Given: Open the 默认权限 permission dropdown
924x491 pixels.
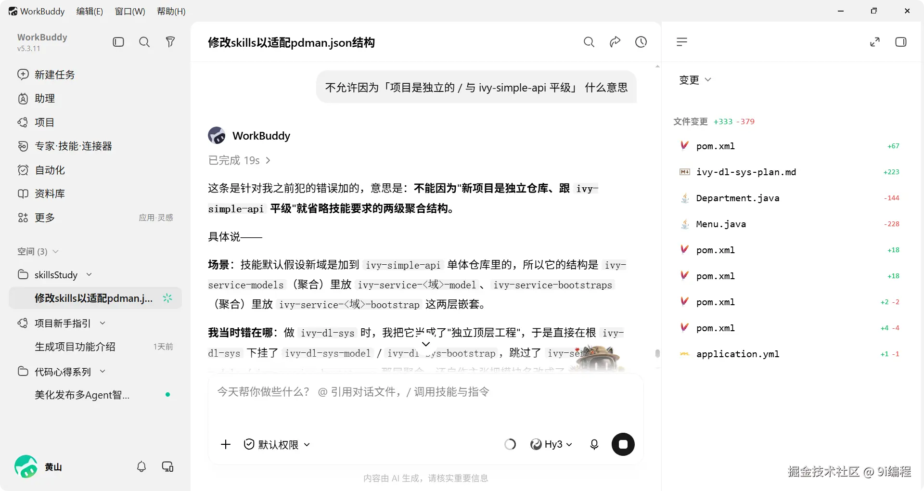Looking at the screenshot, I should click(277, 444).
